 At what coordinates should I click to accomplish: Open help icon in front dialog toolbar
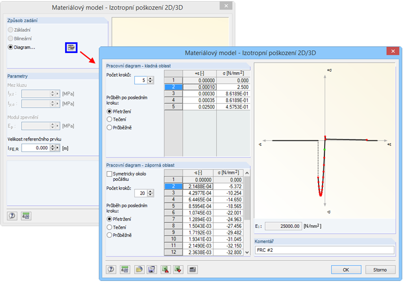(x=111, y=269)
